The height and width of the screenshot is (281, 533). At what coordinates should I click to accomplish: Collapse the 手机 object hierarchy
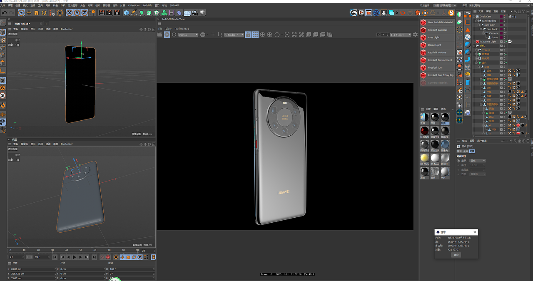pos(474,46)
